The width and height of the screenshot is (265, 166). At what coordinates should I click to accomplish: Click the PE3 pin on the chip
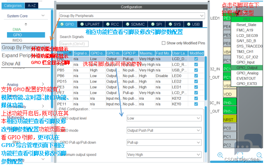[x=227, y=18]
